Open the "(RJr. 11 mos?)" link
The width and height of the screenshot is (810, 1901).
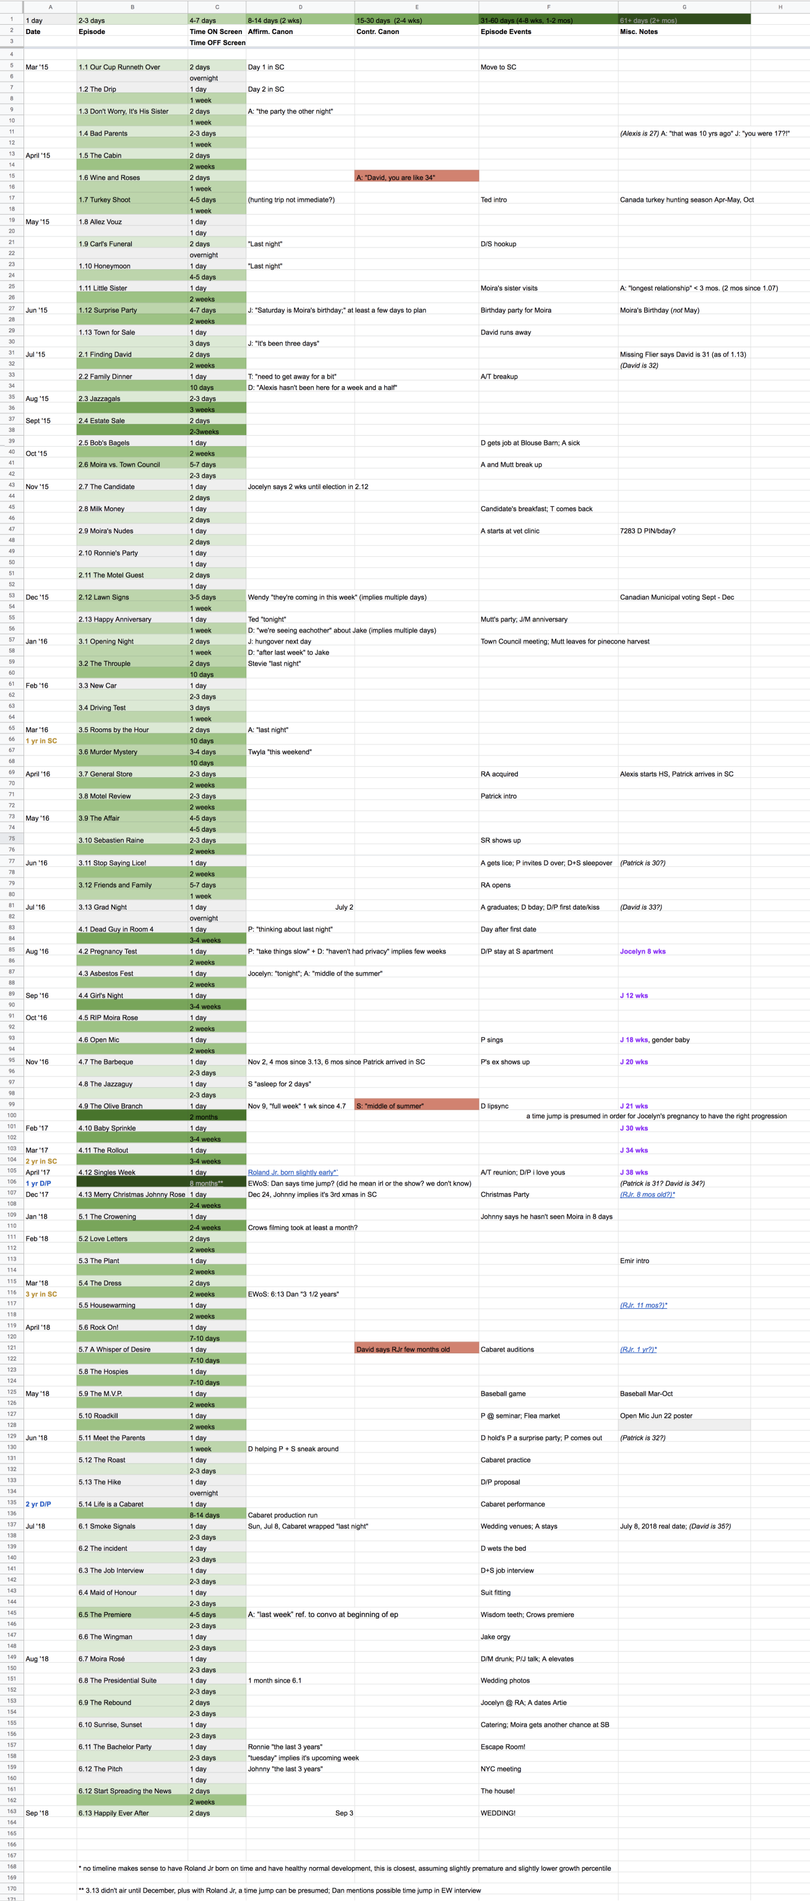pyautogui.click(x=644, y=1304)
